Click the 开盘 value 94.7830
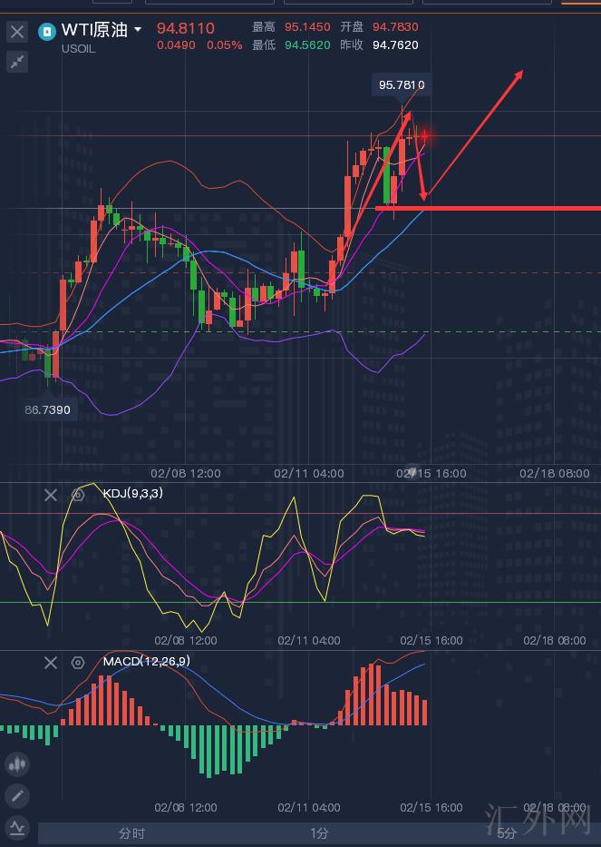Viewport: 601px width, 847px height. pyautogui.click(x=395, y=27)
